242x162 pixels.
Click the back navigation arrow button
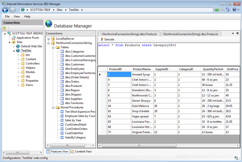pos(5,10)
